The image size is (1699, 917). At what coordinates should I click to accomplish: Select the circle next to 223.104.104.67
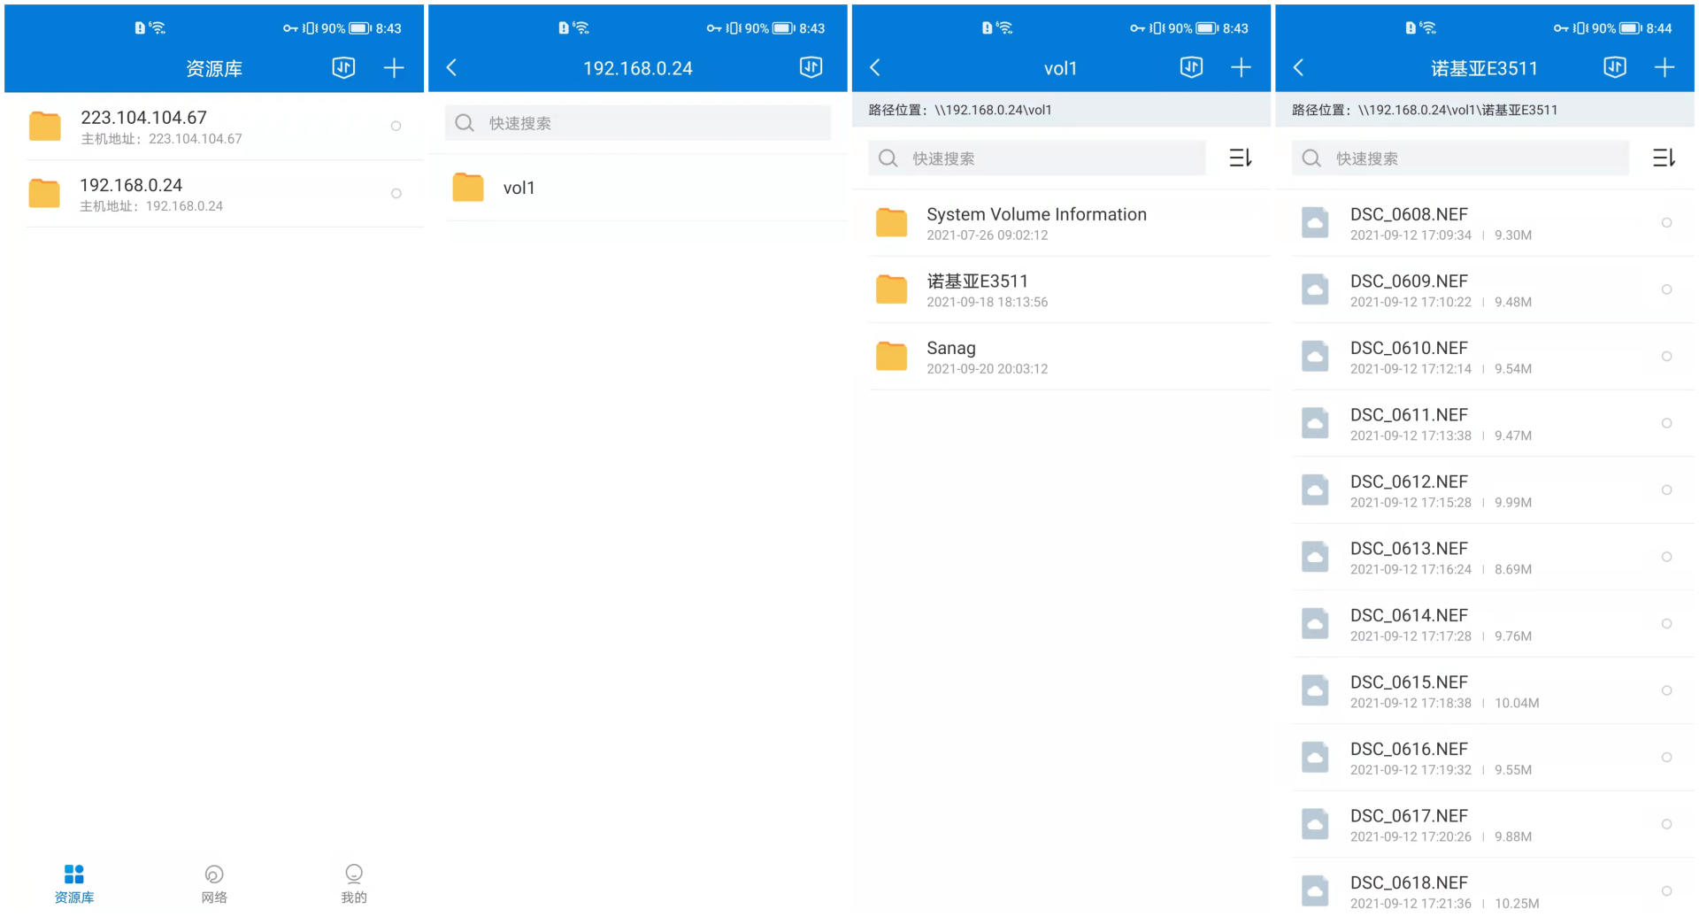click(x=396, y=126)
